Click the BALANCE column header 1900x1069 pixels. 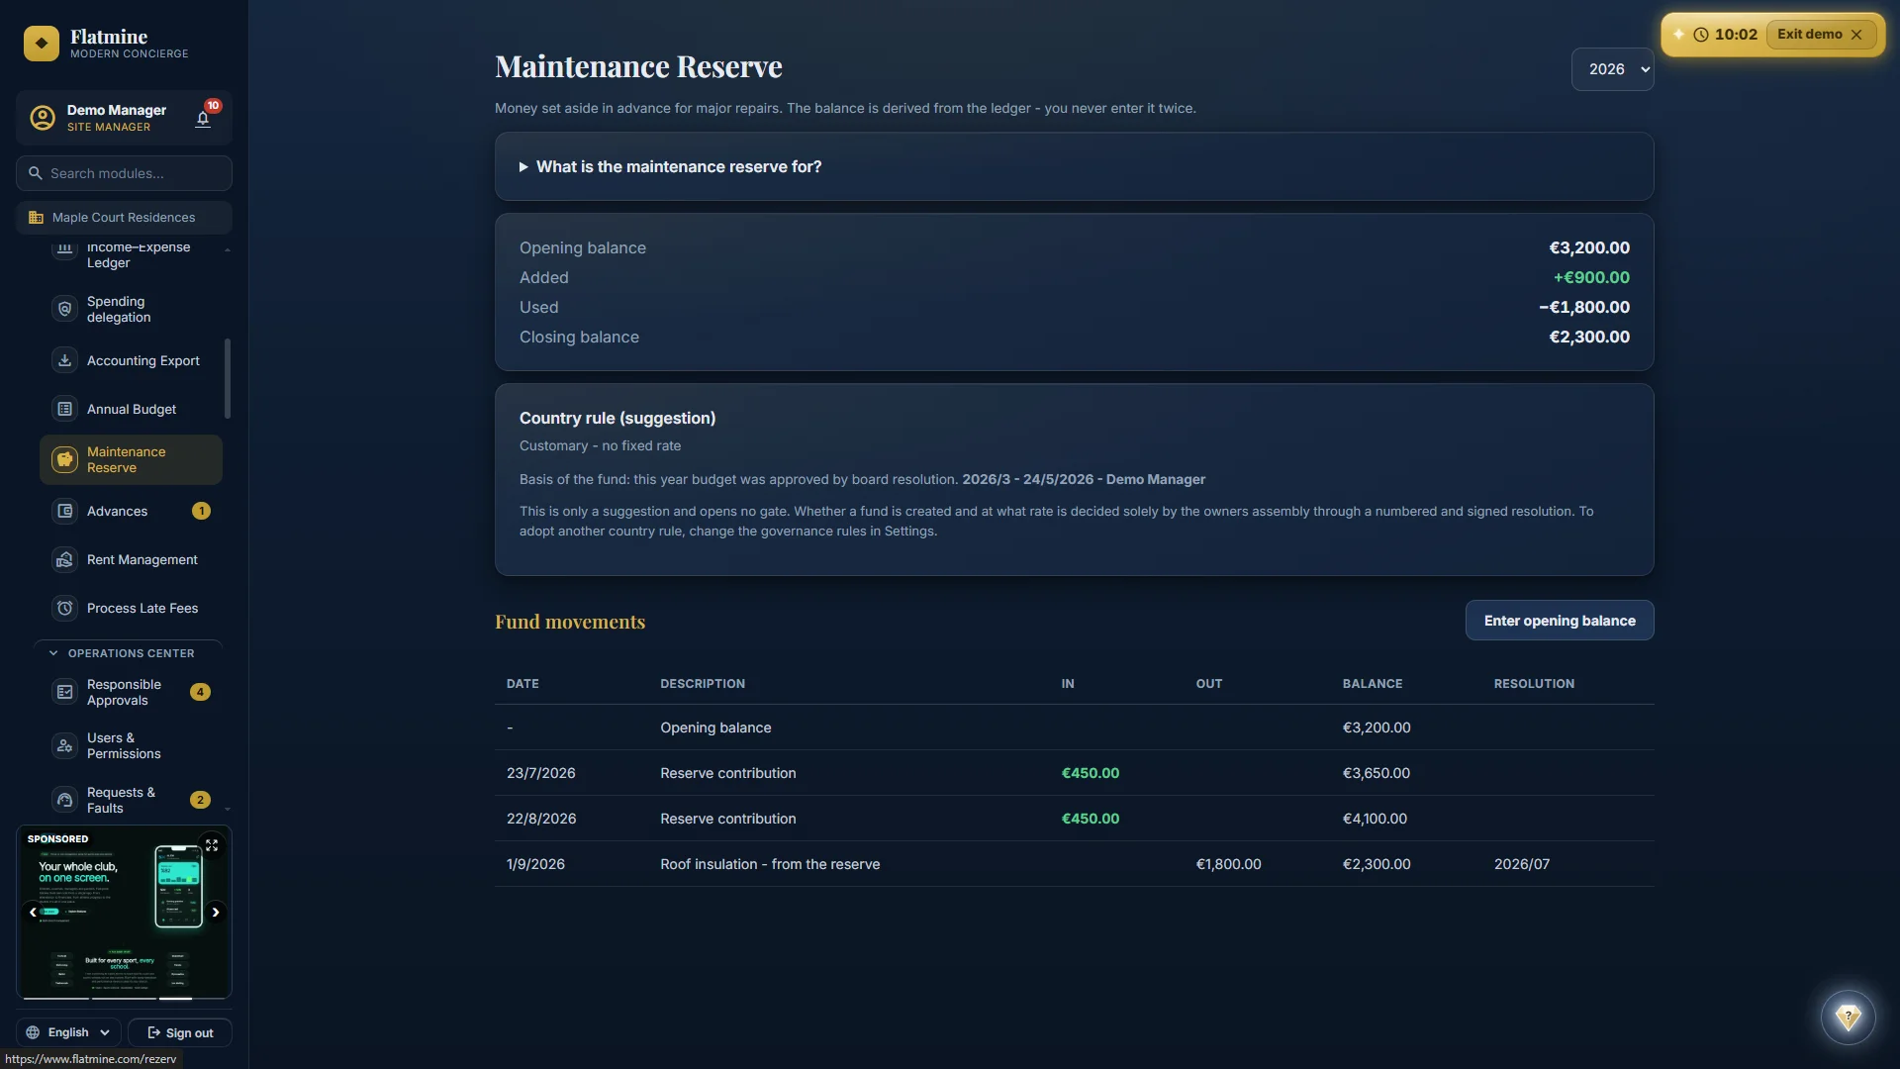click(1372, 684)
